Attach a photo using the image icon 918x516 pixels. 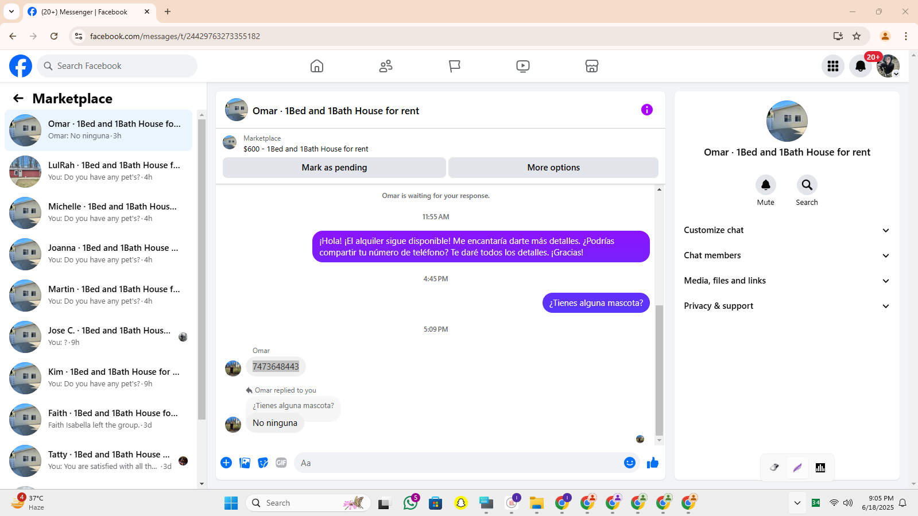point(245,463)
